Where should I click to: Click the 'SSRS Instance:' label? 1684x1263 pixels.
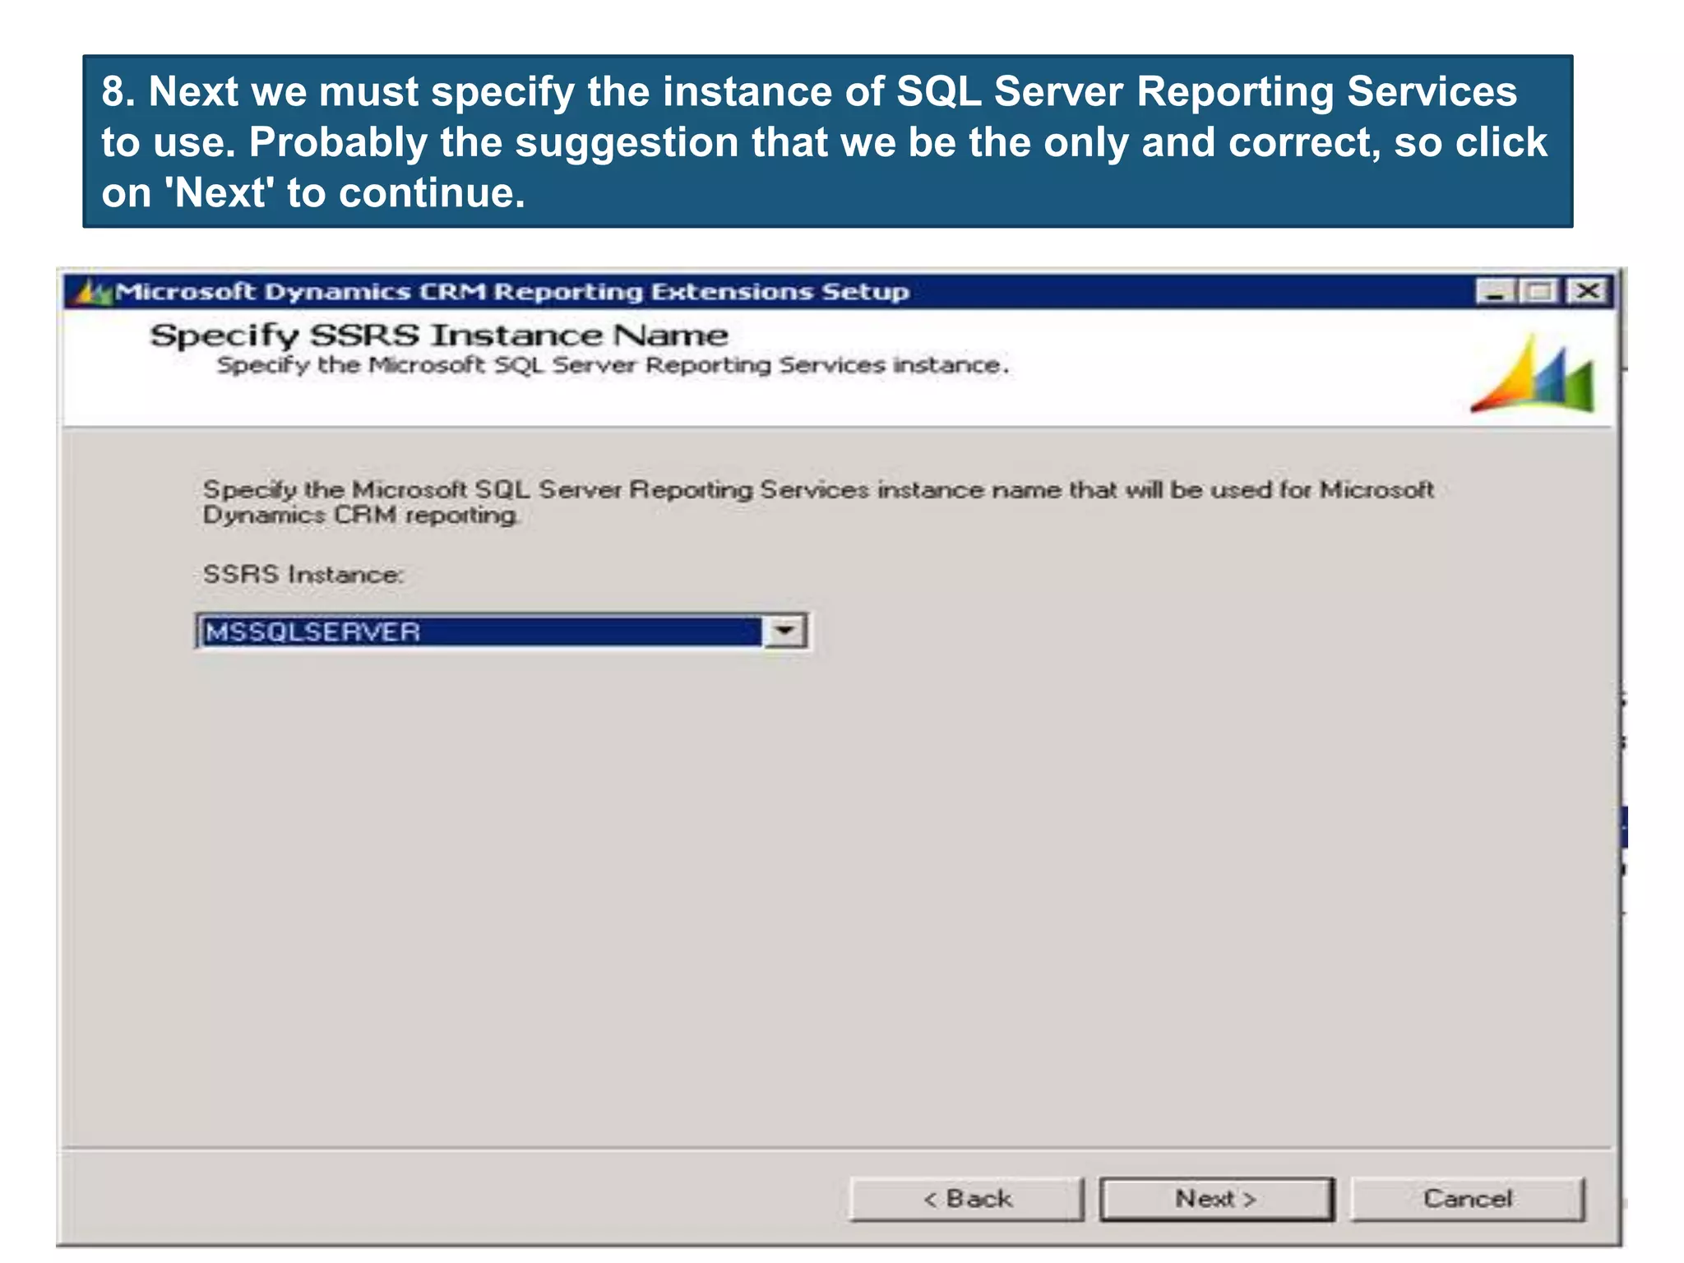303,574
